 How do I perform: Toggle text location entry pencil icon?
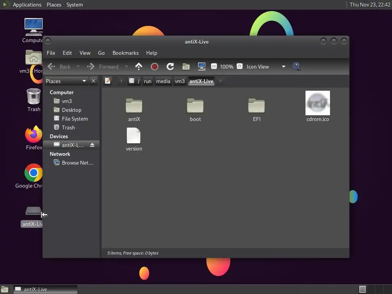click(x=108, y=81)
